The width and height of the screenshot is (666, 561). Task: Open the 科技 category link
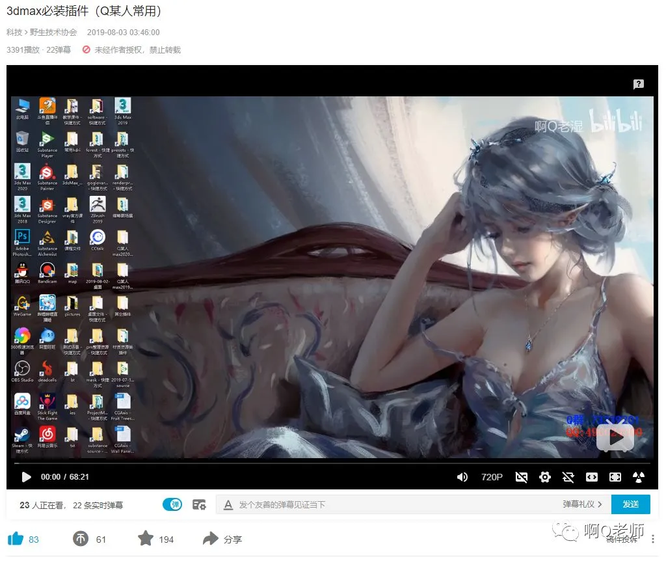14,33
